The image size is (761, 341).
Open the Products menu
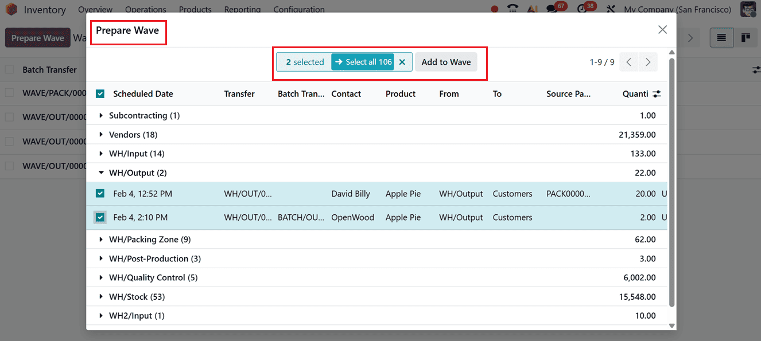(195, 9)
